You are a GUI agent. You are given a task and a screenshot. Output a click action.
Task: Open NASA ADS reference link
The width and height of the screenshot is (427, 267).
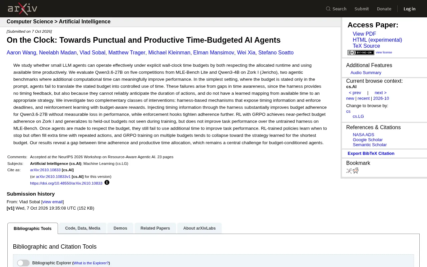(364, 135)
